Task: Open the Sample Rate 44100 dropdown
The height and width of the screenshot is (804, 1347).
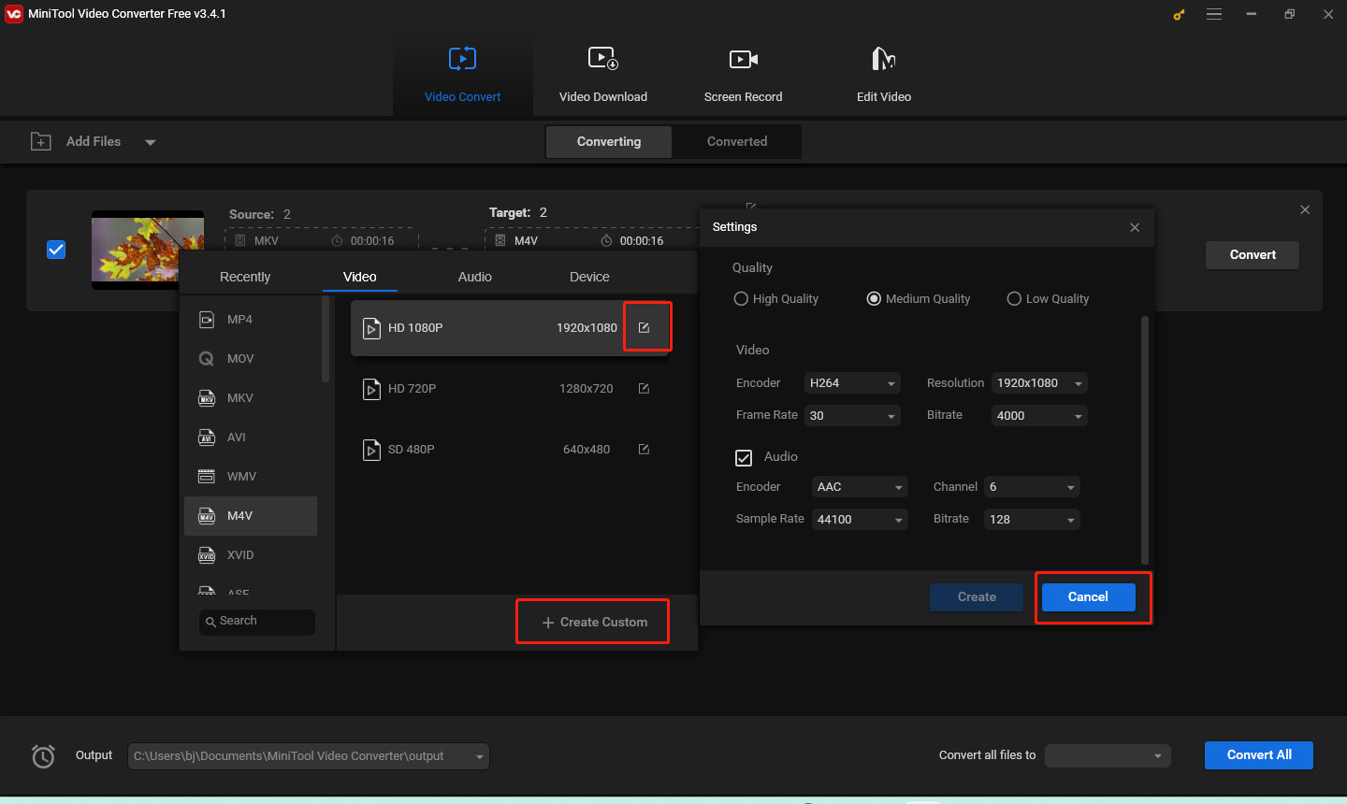Action: pyautogui.click(x=860, y=520)
